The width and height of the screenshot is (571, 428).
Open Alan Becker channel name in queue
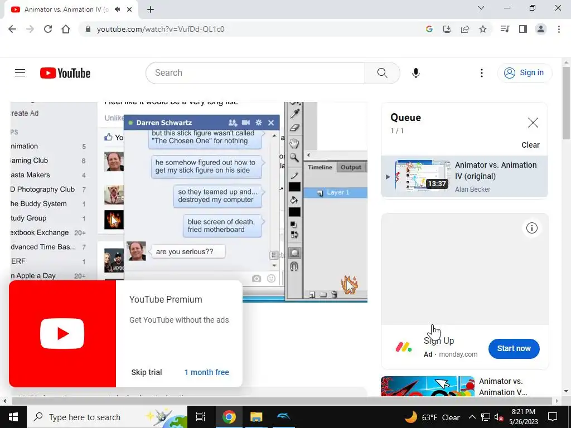[x=473, y=189]
